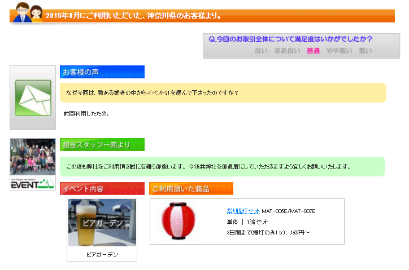Viewport: 409px width, 270px height.
Task: Click the ビアガーデン caption below thumbnail
Action: (102, 255)
